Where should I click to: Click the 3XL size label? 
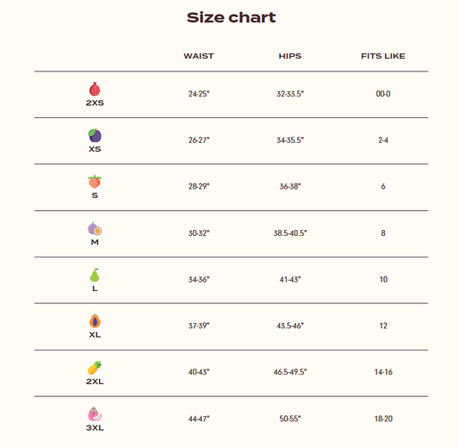point(95,428)
